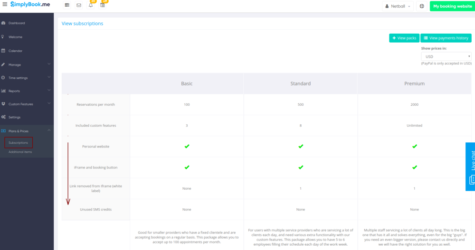
Task: Open the lifebuoy help icon
Action: coord(422,6)
